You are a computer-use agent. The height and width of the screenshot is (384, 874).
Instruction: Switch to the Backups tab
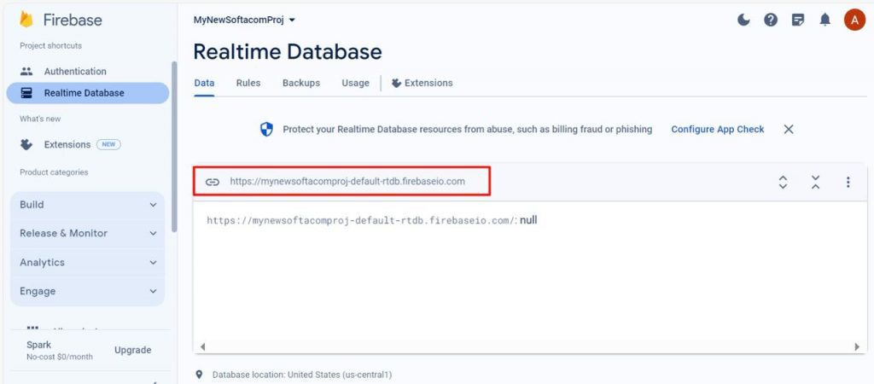tap(301, 83)
